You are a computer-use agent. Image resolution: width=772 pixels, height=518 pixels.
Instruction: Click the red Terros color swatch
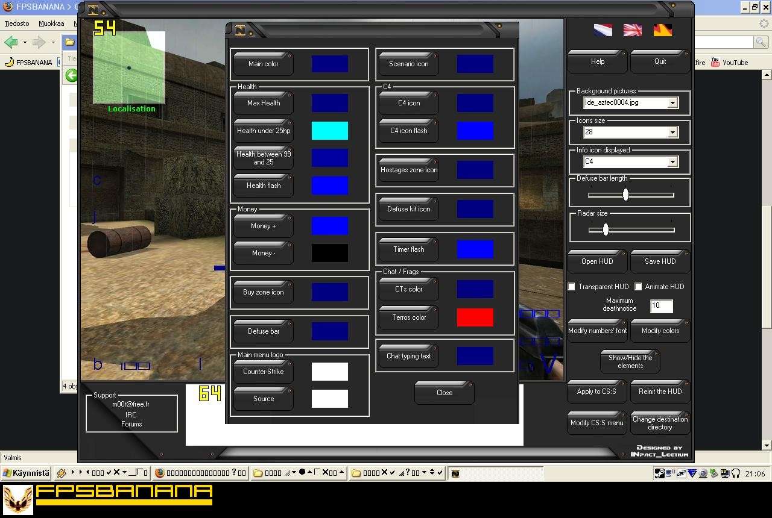[x=475, y=317]
